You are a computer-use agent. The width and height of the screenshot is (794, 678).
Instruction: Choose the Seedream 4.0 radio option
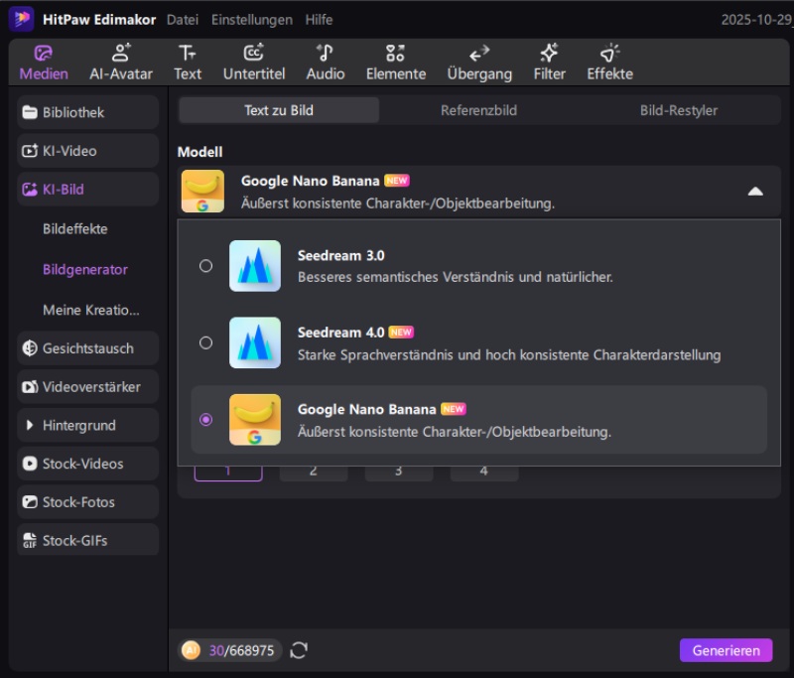(205, 342)
